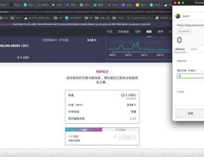Open the 质押 stake page in navigation
This screenshot has height=157, width=204.
pyautogui.click(x=160, y=31)
